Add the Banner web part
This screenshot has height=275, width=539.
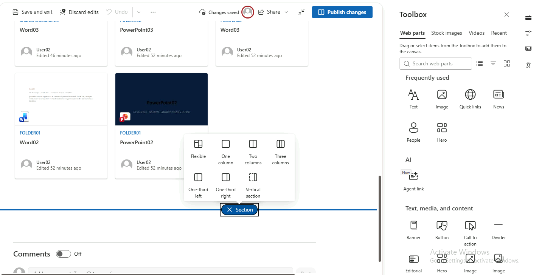tap(413, 230)
